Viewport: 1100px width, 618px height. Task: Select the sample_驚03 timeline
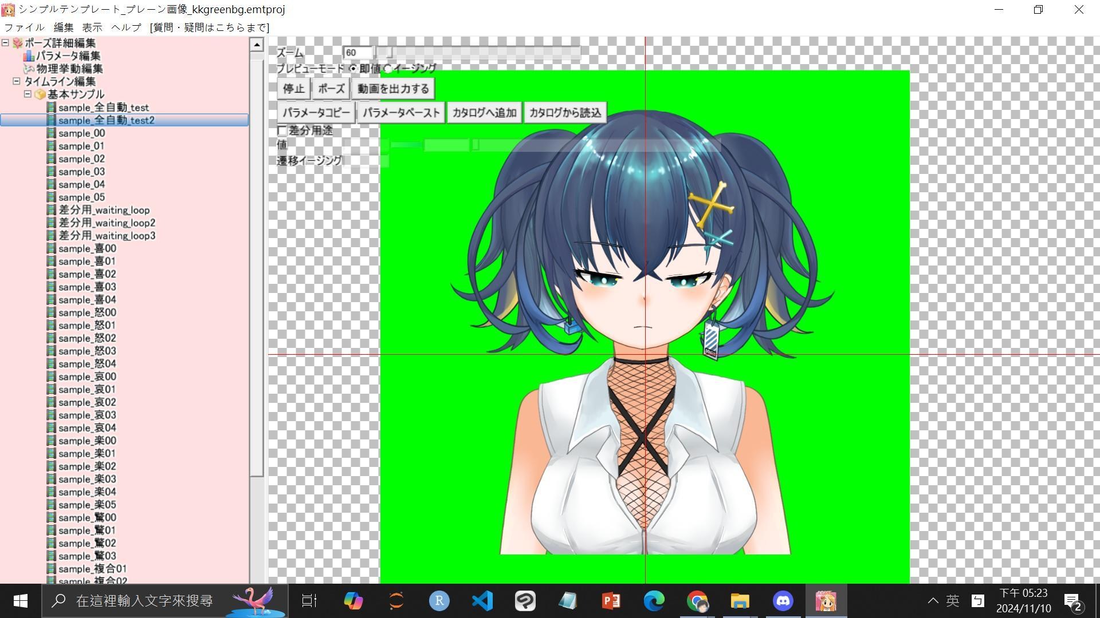click(87, 556)
